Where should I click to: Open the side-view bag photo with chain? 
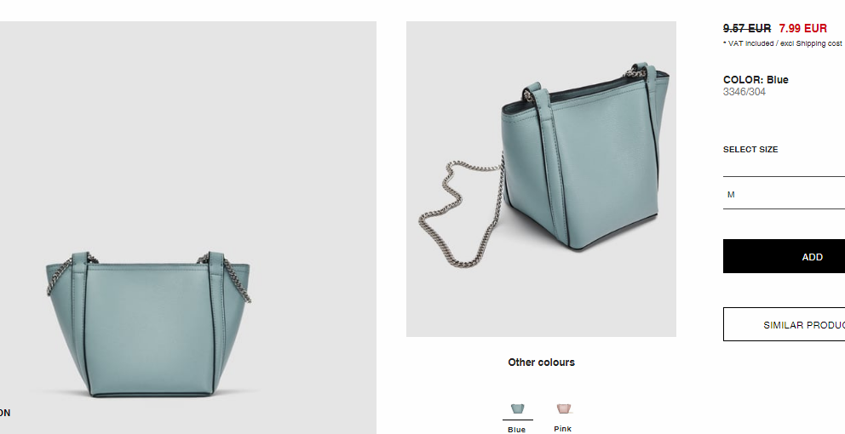point(541,179)
